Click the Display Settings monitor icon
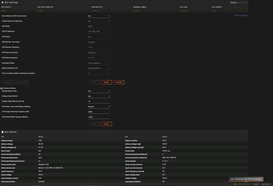Viewport: 273px width, 186px height. pos(2,88)
